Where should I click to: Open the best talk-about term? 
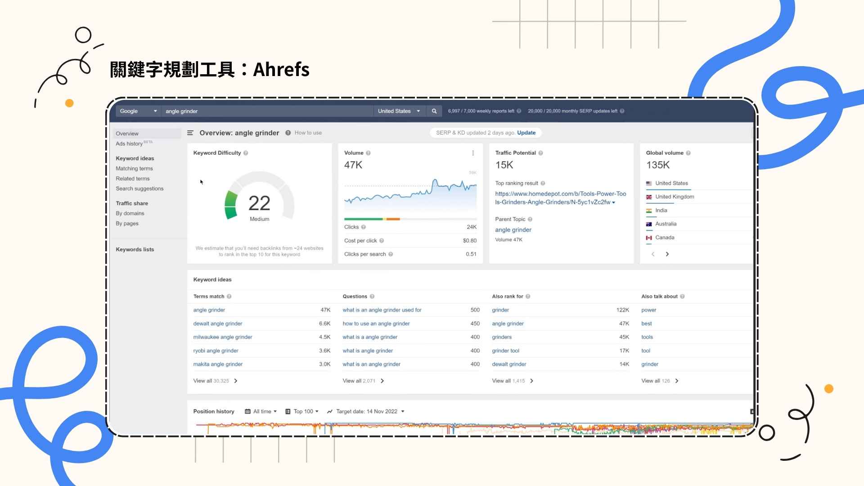point(646,324)
